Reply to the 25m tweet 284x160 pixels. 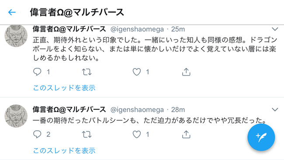[37, 72]
